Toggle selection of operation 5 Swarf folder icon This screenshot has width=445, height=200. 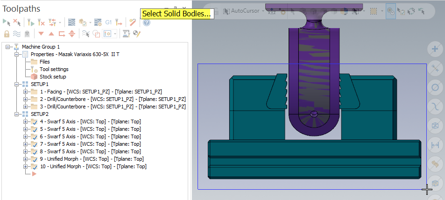[34, 129]
